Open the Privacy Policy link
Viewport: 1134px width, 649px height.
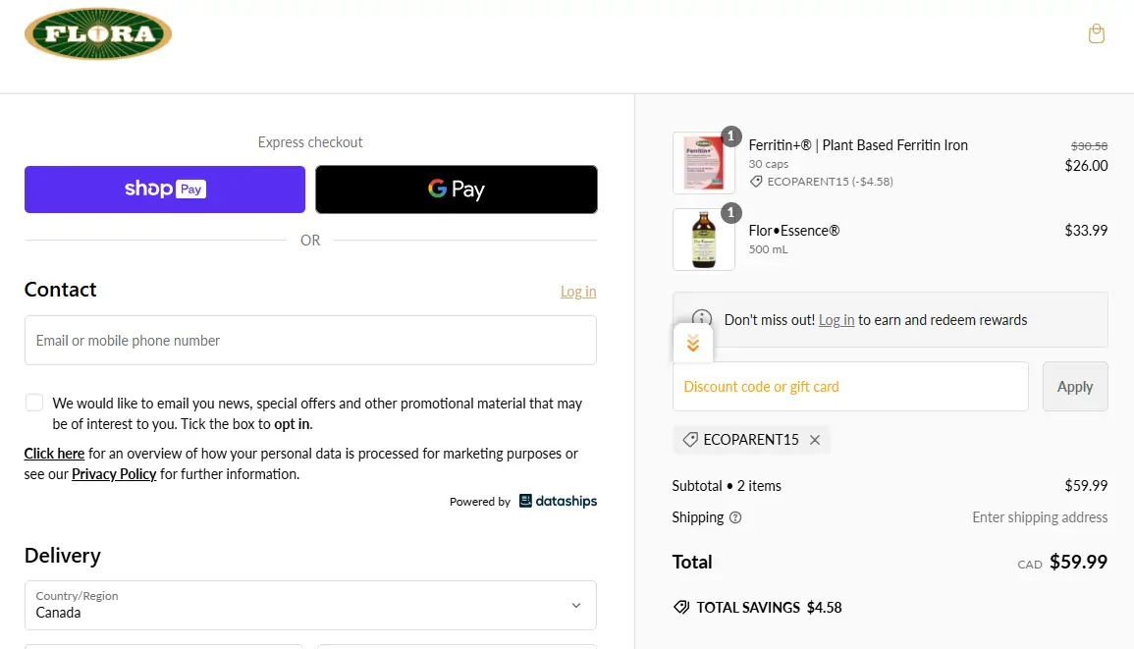click(114, 474)
